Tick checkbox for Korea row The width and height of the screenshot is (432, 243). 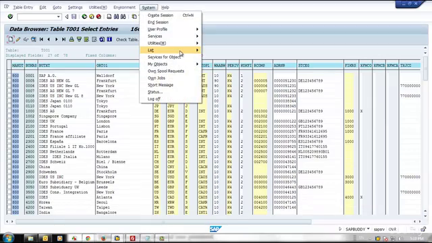[9, 202]
